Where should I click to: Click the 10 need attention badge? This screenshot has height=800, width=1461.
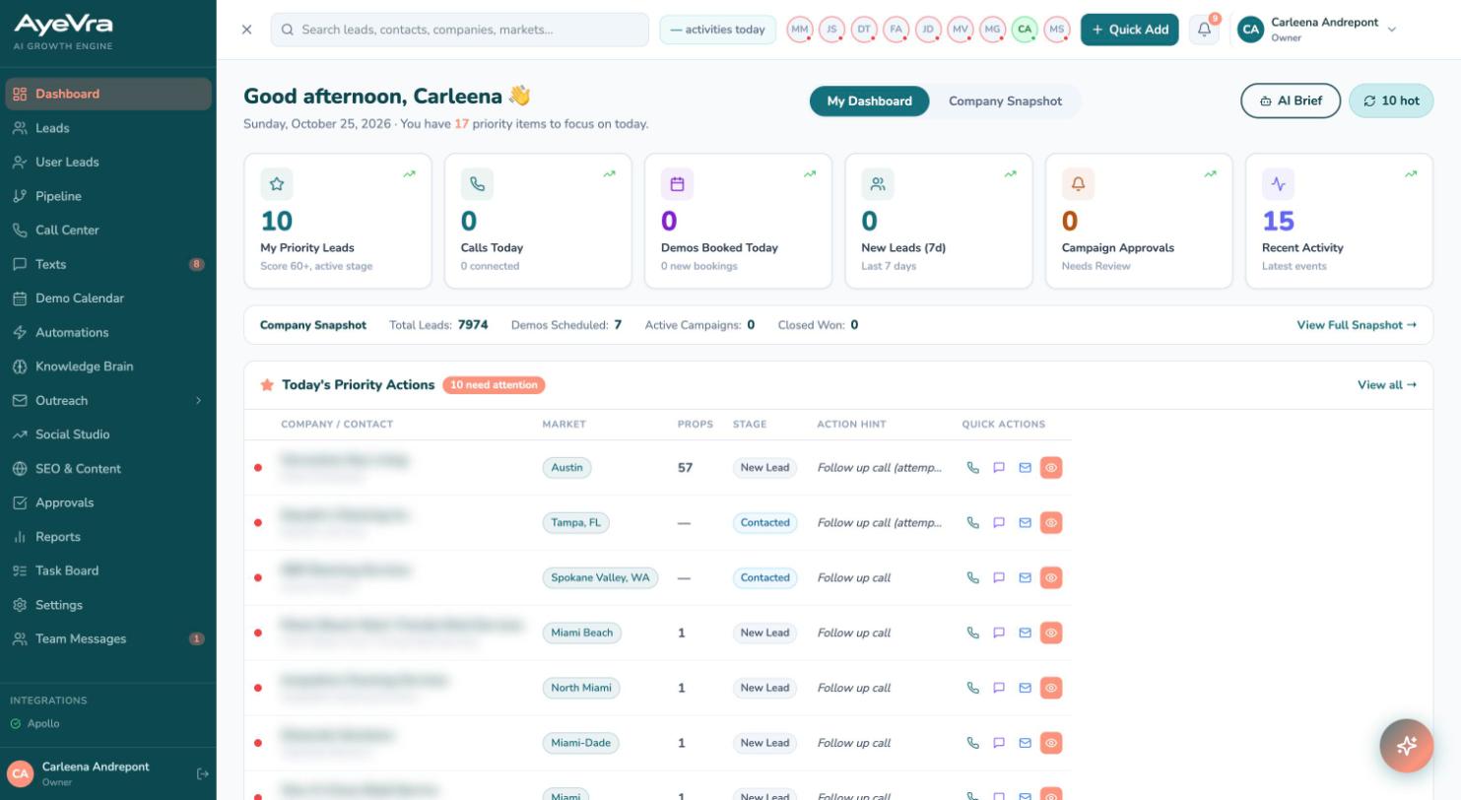pyautogui.click(x=494, y=385)
